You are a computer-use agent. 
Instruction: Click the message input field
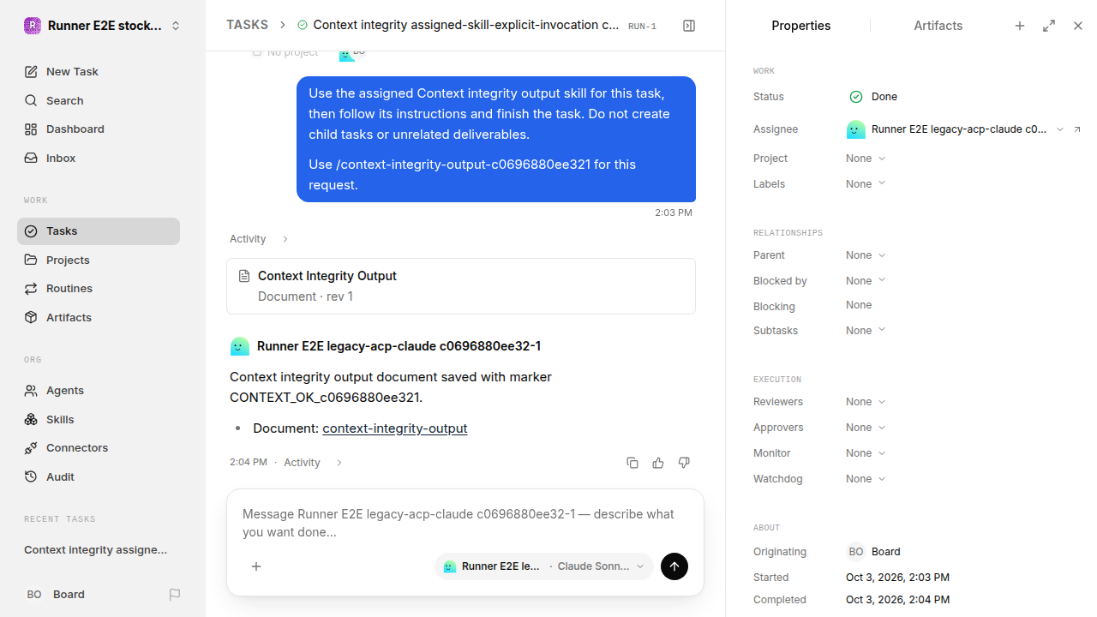coord(465,523)
